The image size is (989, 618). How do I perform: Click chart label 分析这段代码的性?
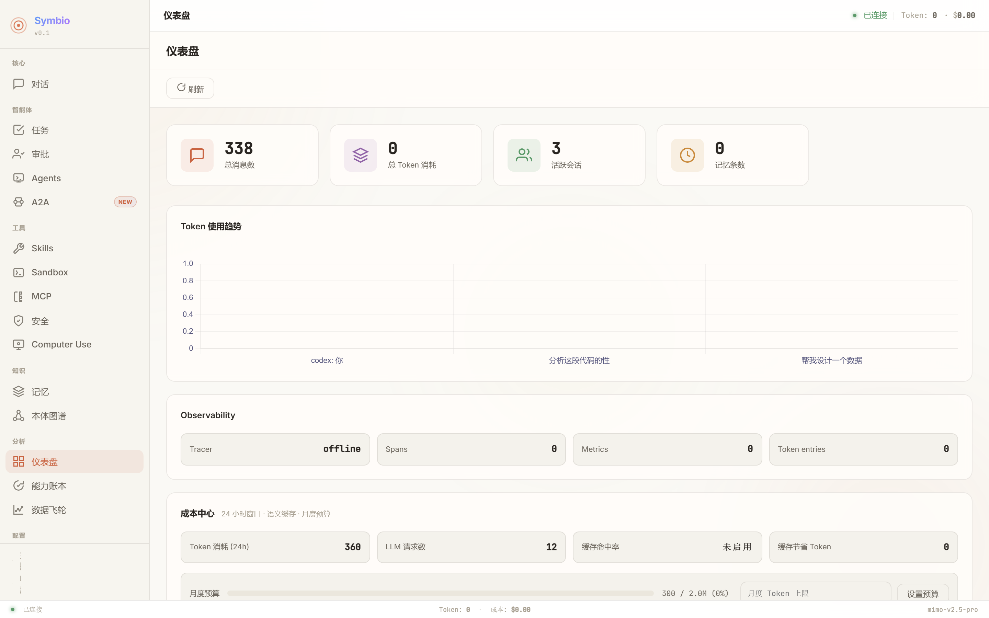click(579, 360)
